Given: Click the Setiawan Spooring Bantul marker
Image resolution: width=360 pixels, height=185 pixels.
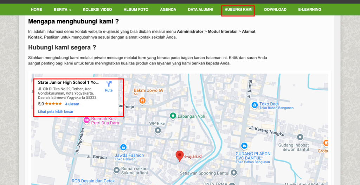Looking at the screenshot, I should coord(234,173).
